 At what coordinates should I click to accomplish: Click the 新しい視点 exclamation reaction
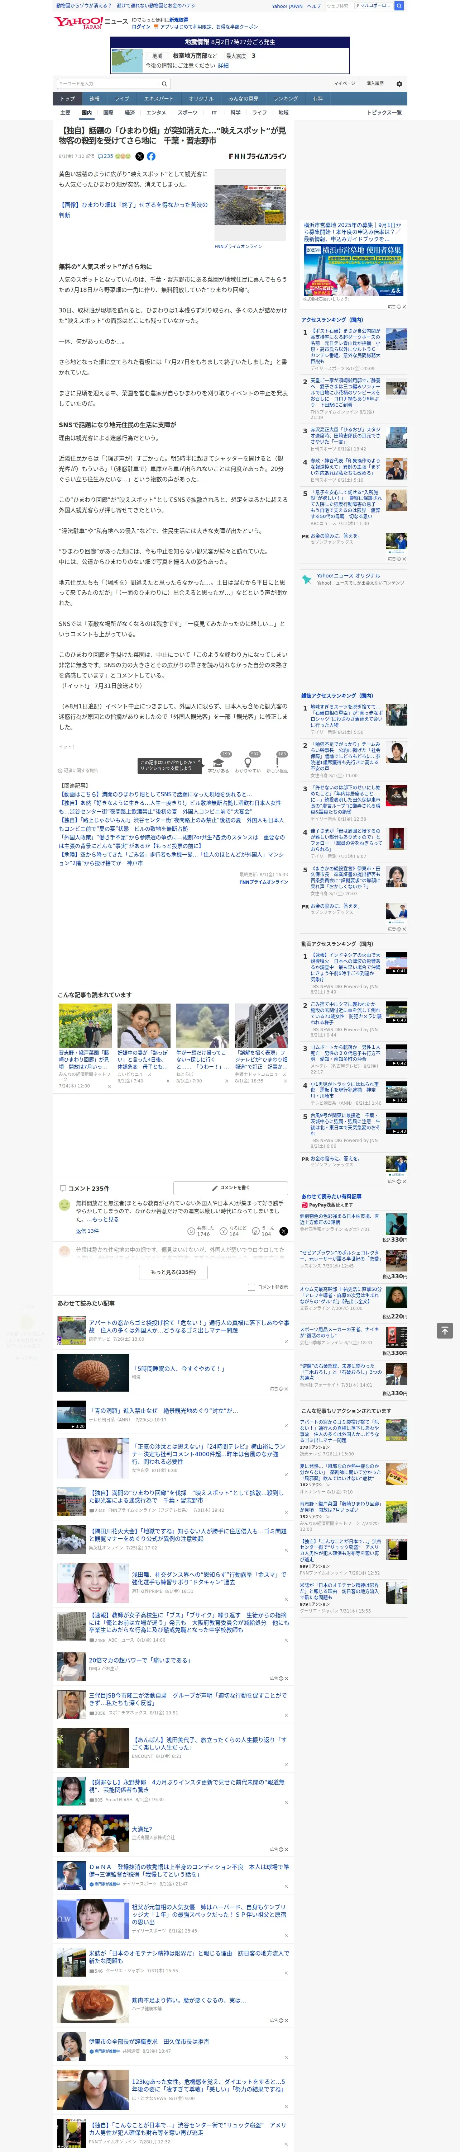[277, 763]
